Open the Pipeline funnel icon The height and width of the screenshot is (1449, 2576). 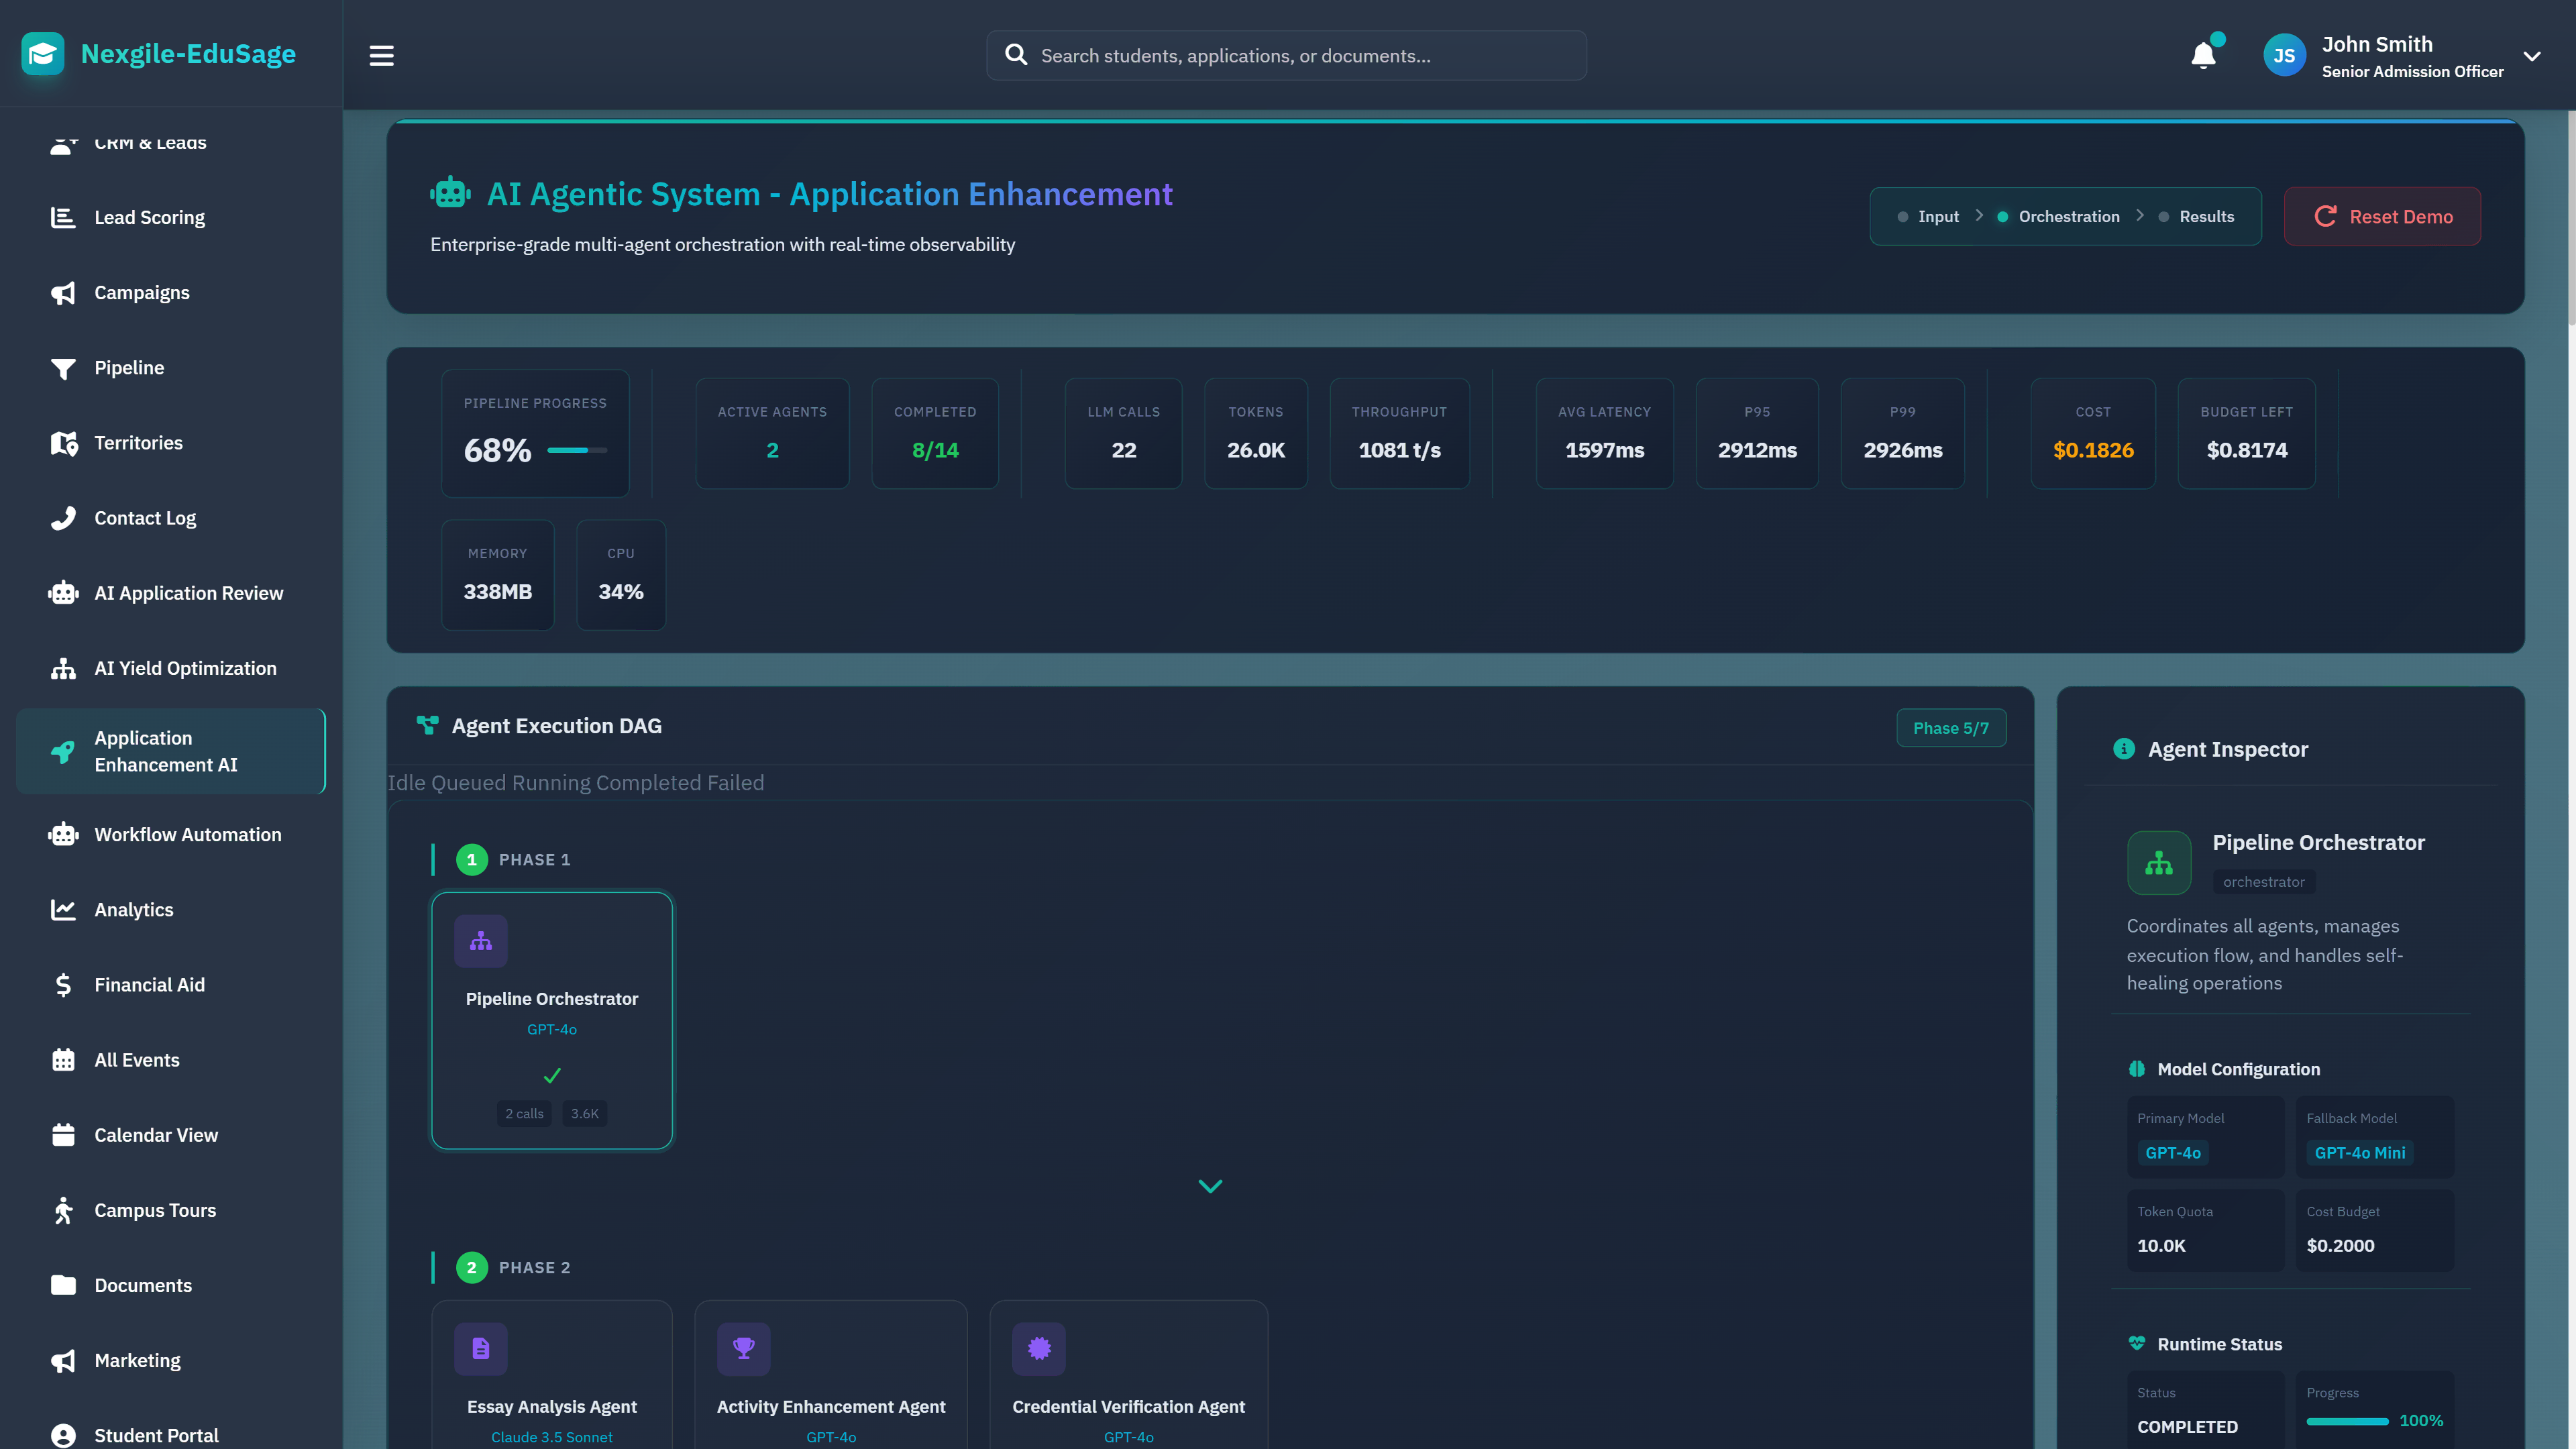tap(62, 368)
